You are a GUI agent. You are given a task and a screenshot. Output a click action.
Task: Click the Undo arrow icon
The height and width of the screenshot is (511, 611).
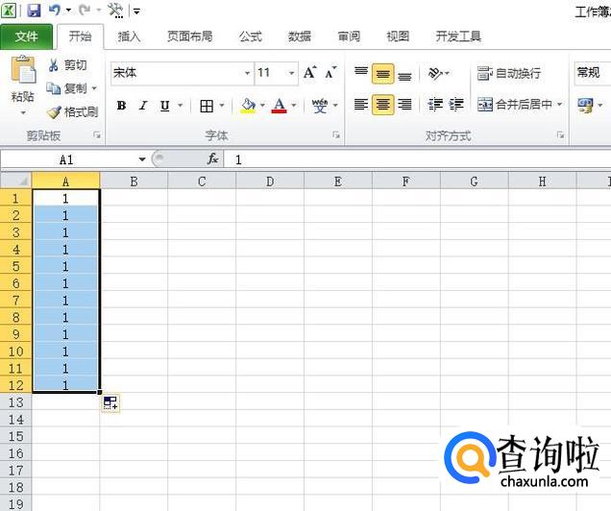click(55, 11)
